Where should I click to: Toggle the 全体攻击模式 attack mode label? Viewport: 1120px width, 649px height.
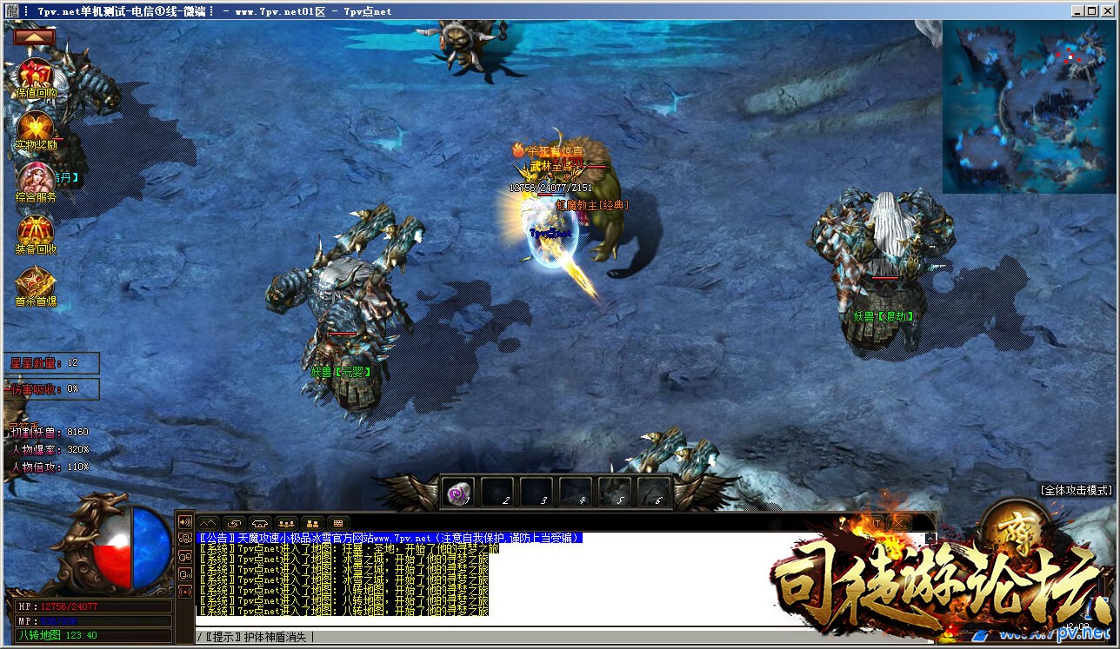tap(1077, 490)
